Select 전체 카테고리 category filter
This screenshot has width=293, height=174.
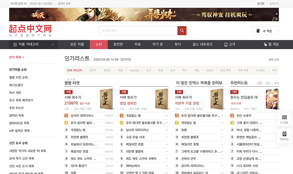click(x=75, y=70)
